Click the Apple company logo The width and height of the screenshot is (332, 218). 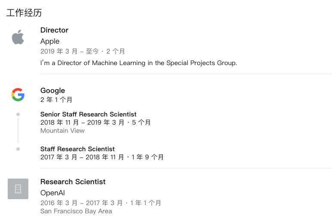[x=18, y=37]
